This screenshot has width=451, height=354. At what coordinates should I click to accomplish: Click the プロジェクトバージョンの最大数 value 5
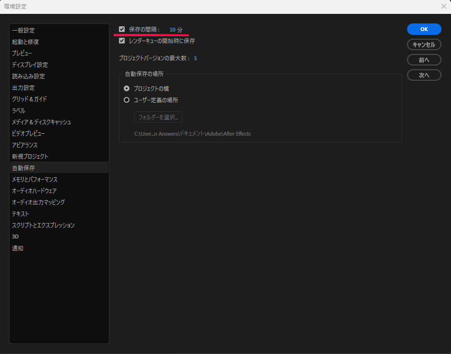[195, 58]
